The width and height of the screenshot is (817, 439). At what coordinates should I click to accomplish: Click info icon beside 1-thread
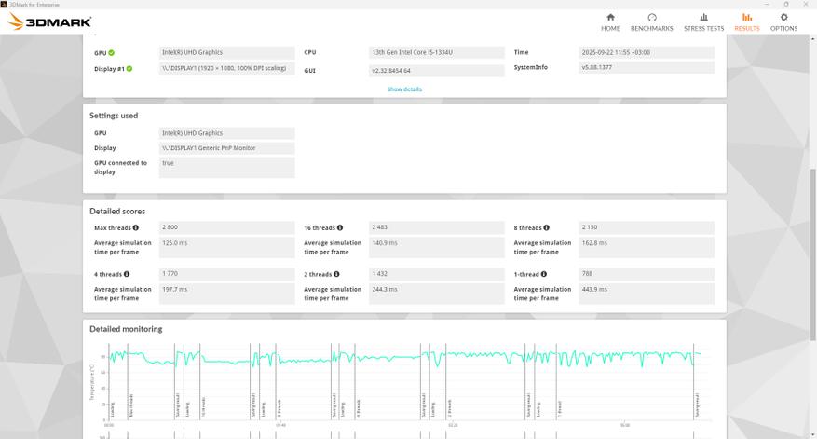pyautogui.click(x=543, y=274)
